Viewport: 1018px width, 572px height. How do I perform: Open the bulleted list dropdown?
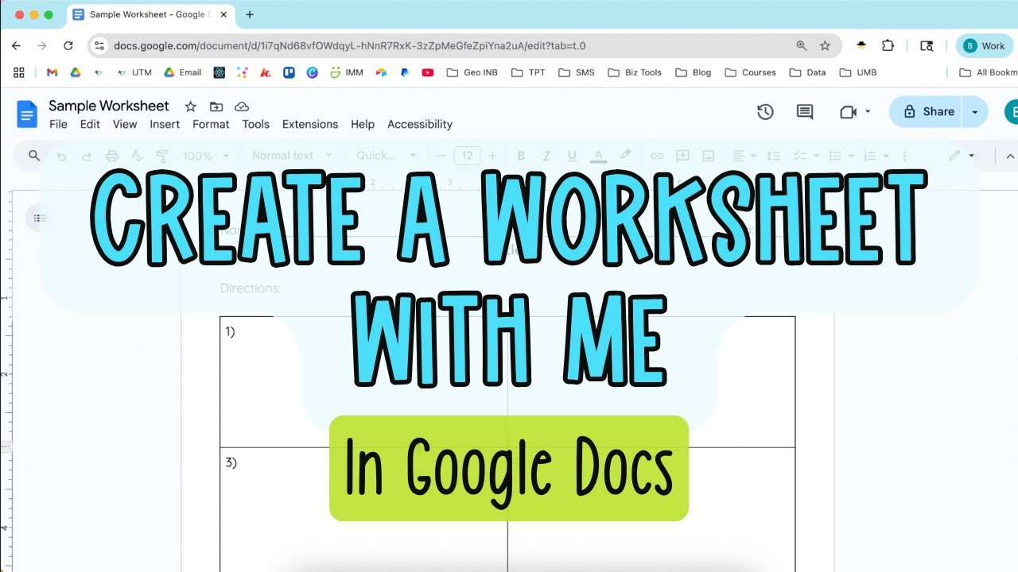pyautogui.click(x=841, y=156)
